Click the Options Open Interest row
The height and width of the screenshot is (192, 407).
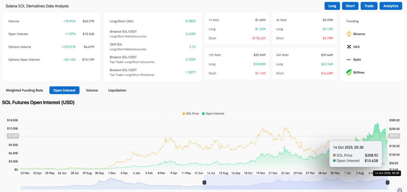click(x=51, y=60)
